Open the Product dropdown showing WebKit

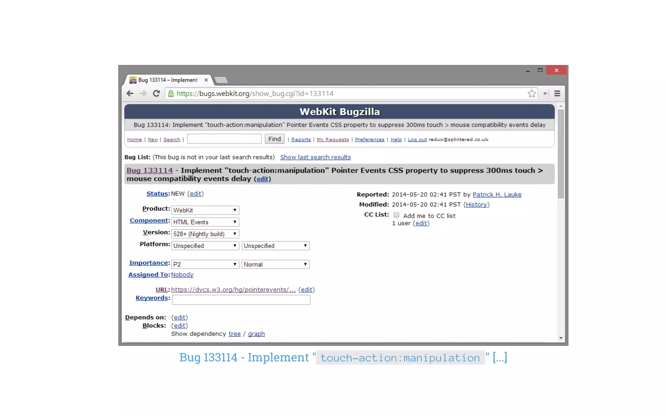[x=205, y=210]
